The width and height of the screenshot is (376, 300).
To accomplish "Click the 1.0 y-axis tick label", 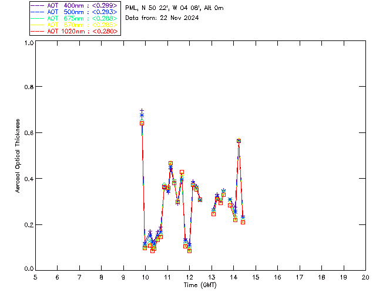I will click(29, 43).
